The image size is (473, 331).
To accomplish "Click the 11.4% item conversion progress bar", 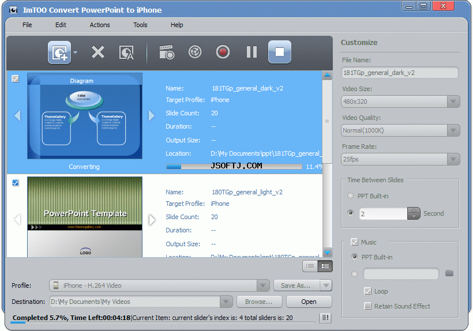I will click(234, 167).
